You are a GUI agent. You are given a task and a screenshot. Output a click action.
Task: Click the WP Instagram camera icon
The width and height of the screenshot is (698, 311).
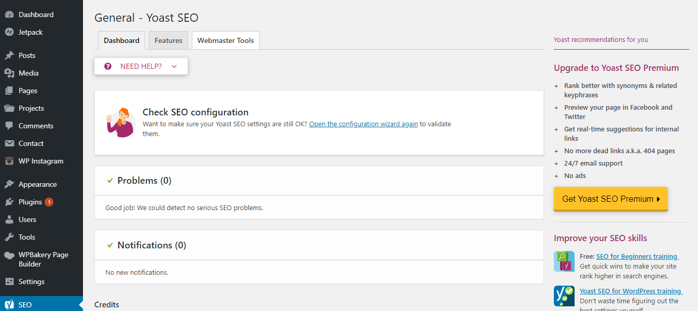coord(9,161)
